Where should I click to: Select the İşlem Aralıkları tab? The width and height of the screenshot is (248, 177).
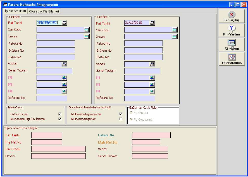pyautogui.click(x=16, y=11)
